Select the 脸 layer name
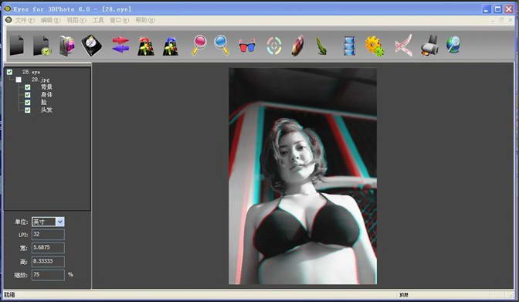Image resolution: width=519 pixels, height=302 pixels. click(44, 102)
